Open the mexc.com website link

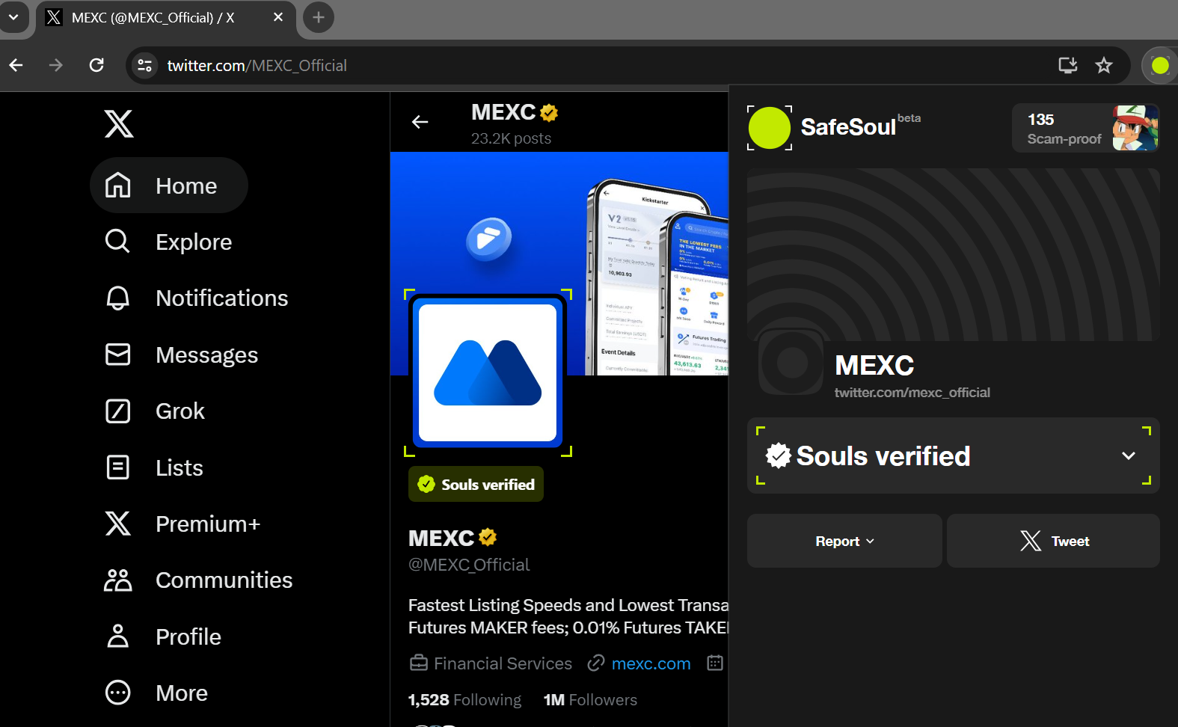click(651, 663)
